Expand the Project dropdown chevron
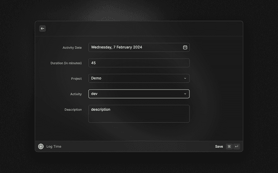 (185, 78)
